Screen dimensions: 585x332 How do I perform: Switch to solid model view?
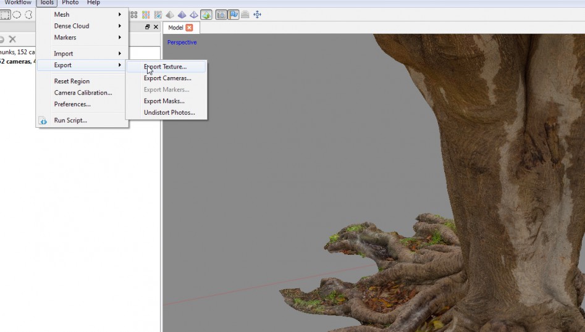182,15
